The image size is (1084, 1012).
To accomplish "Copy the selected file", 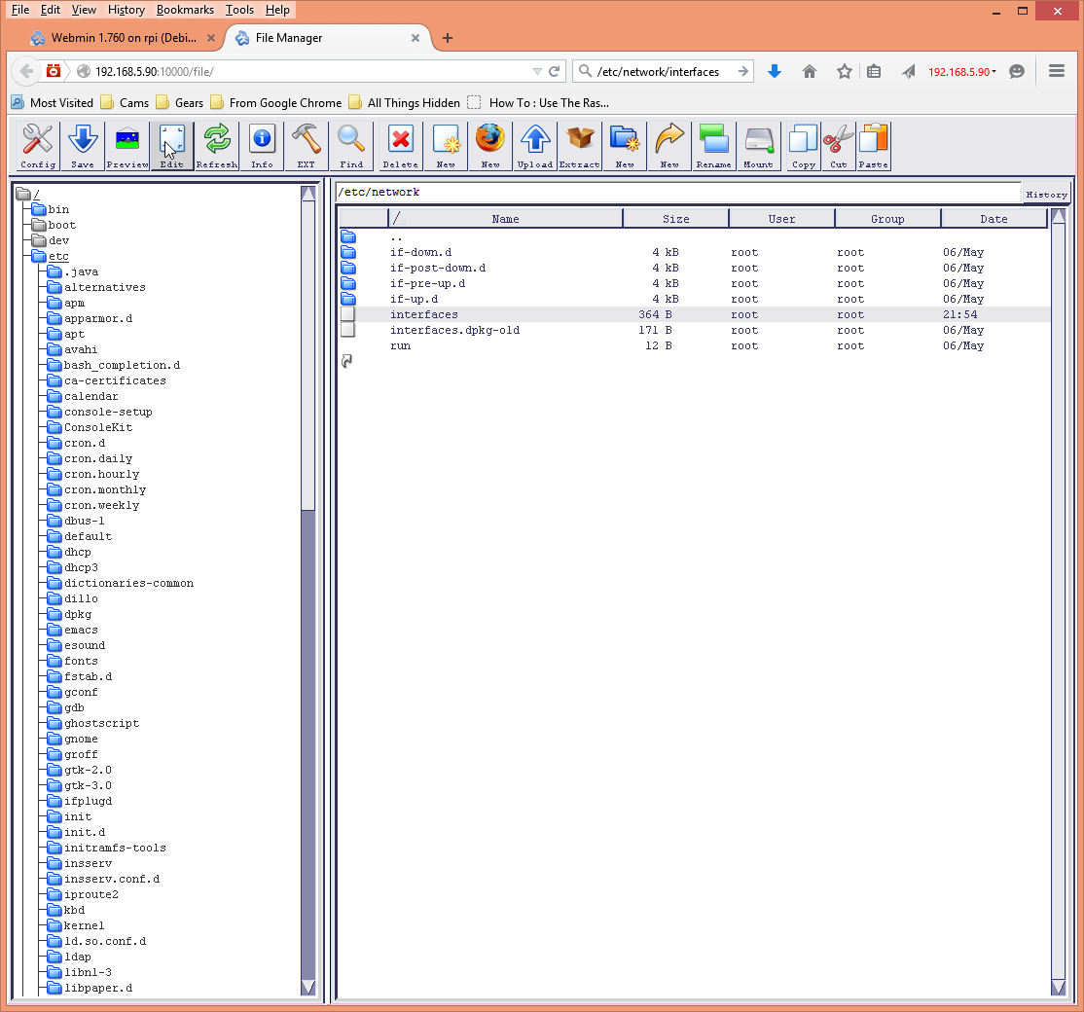I will (802, 144).
